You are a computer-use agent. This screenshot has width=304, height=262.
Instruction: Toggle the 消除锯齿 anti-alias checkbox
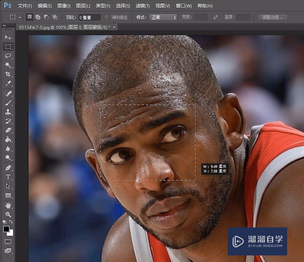tap(106, 17)
